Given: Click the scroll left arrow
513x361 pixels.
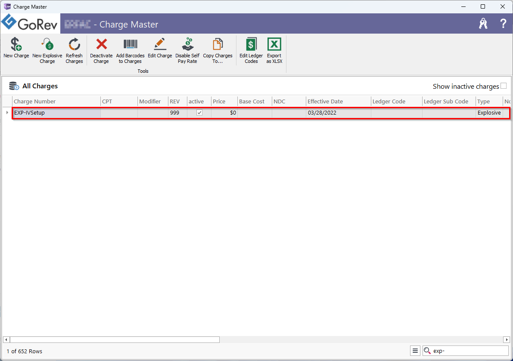Looking at the screenshot, I should click(x=6, y=340).
